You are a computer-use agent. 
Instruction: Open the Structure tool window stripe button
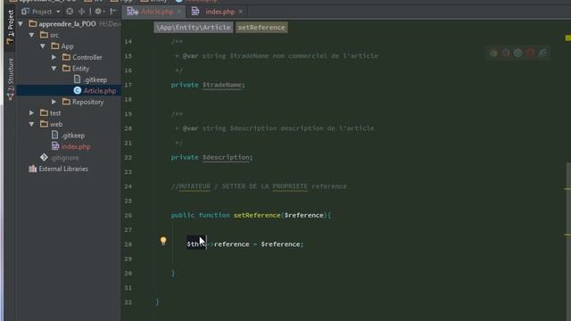click(x=10, y=78)
